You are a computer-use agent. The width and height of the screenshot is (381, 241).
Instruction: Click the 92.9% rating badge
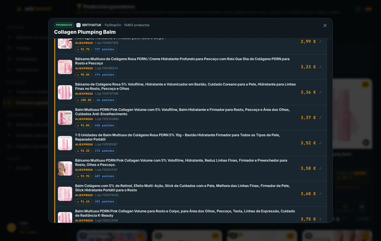click(83, 176)
